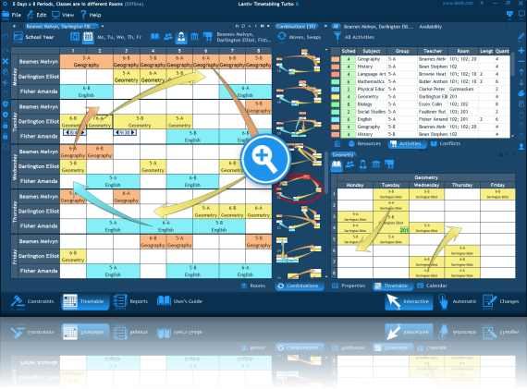Expand the Combinations (38) panel header

coord(296,27)
